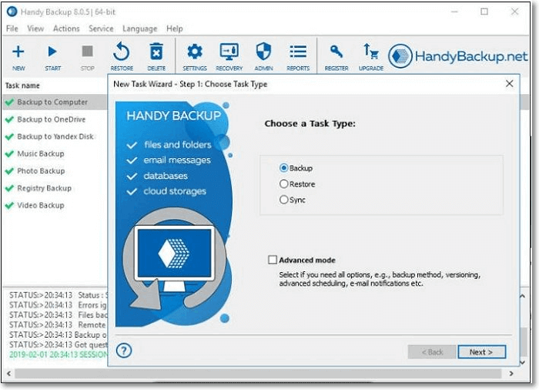Open the Reports toolbar icon

coord(298,52)
